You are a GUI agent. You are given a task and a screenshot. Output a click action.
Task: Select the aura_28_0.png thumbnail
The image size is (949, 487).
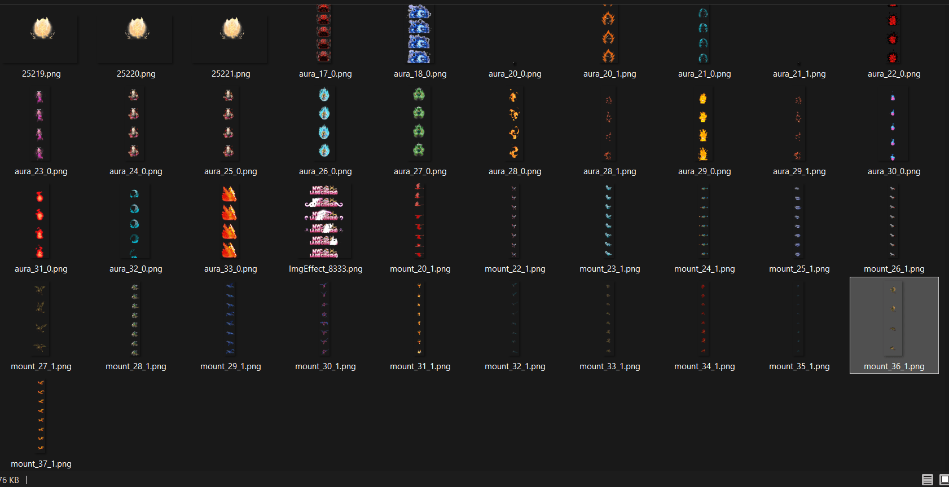[513, 124]
